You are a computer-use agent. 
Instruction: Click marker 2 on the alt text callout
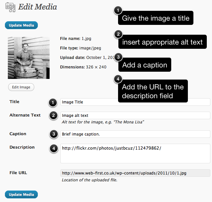click(118, 34)
